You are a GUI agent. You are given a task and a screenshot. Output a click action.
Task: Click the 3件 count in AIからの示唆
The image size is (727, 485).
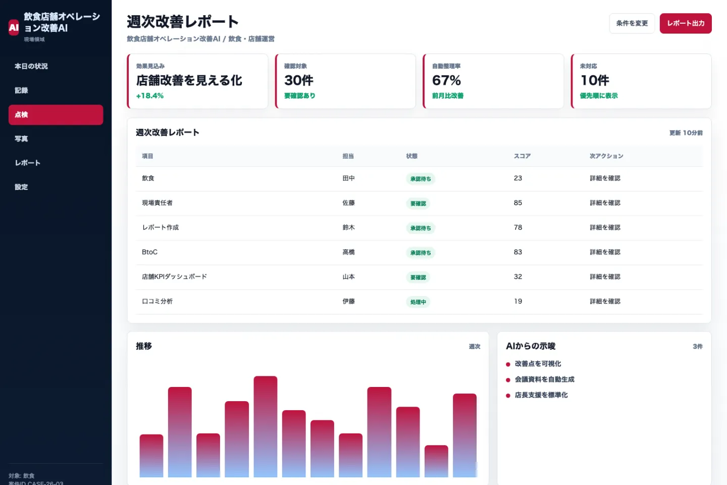click(698, 347)
